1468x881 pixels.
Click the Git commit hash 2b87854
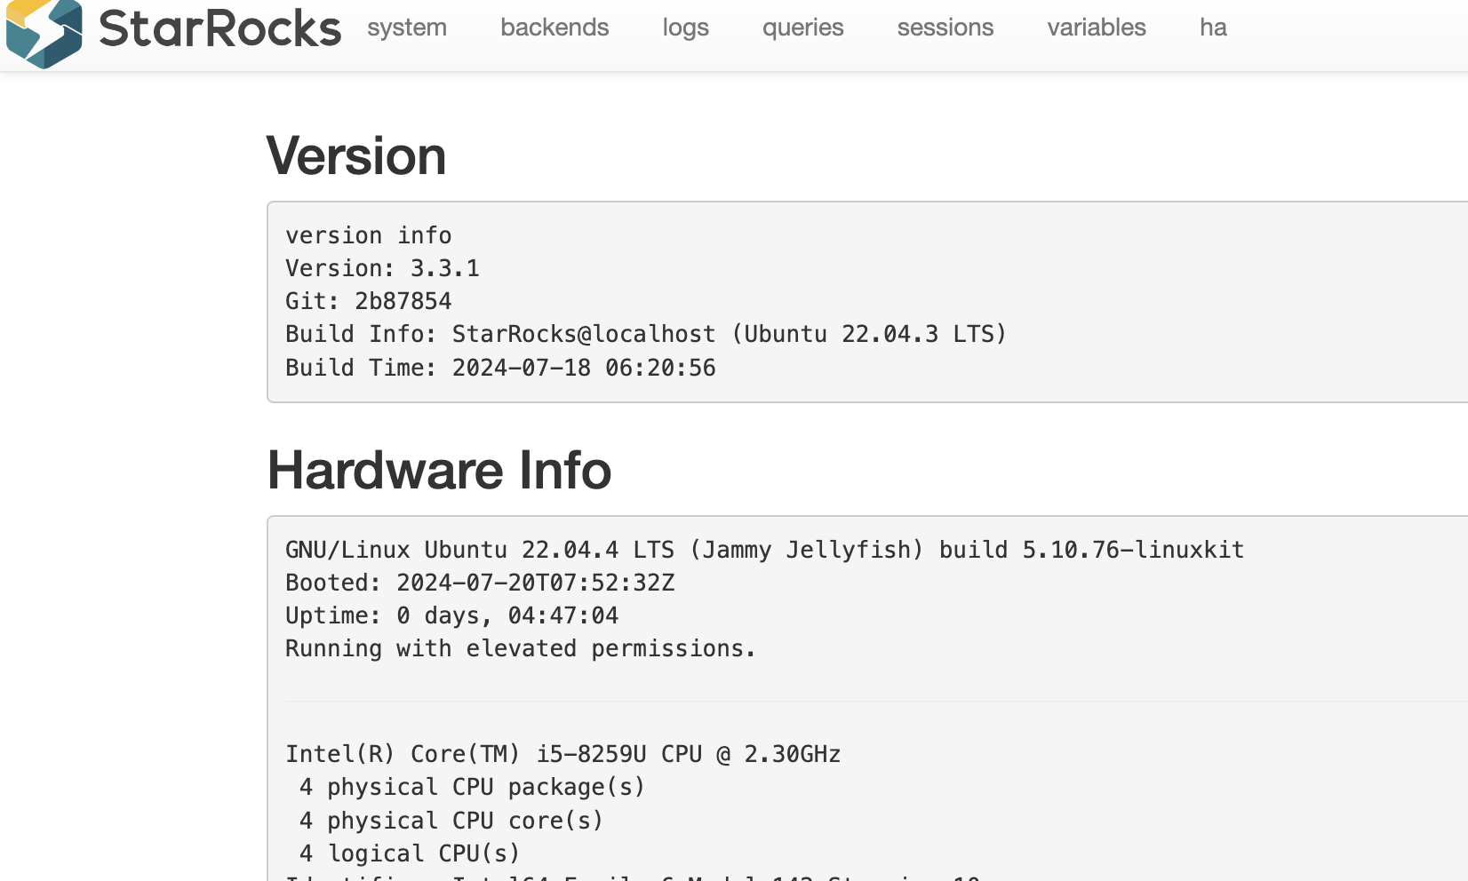pyautogui.click(x=403, y=301)
